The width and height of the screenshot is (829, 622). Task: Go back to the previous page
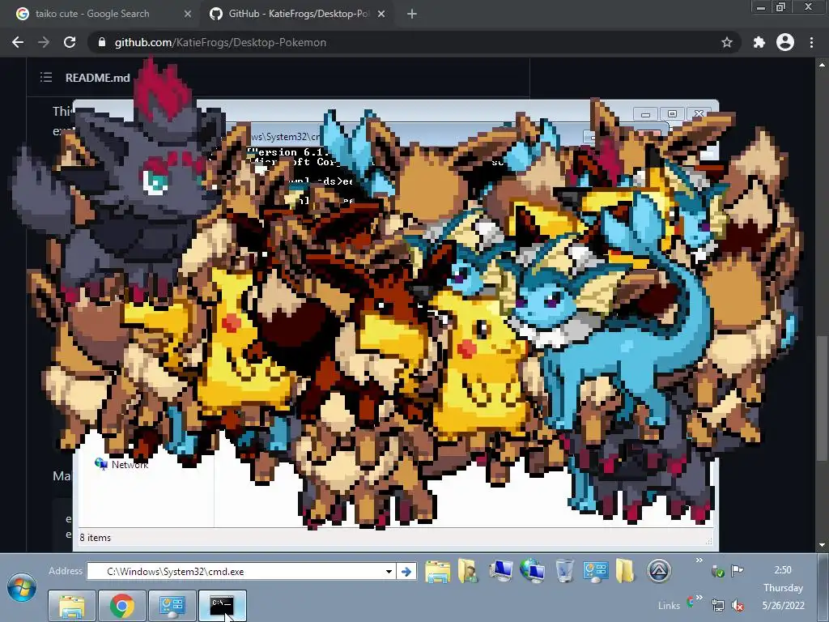18,42
